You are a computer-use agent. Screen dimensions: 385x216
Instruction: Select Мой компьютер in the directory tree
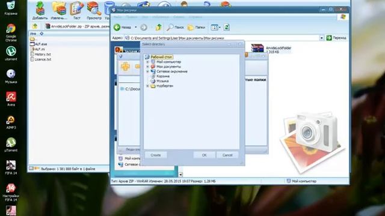tap(168, 62)
